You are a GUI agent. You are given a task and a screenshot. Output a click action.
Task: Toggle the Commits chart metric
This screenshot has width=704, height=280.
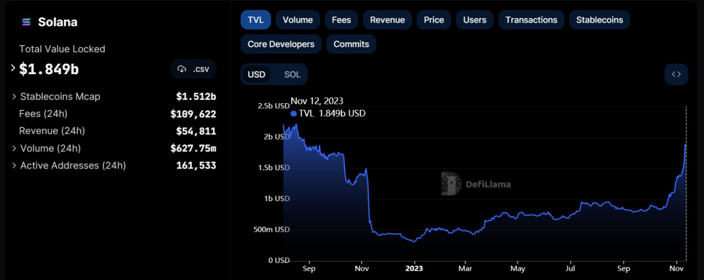click(x=351, y=44)
